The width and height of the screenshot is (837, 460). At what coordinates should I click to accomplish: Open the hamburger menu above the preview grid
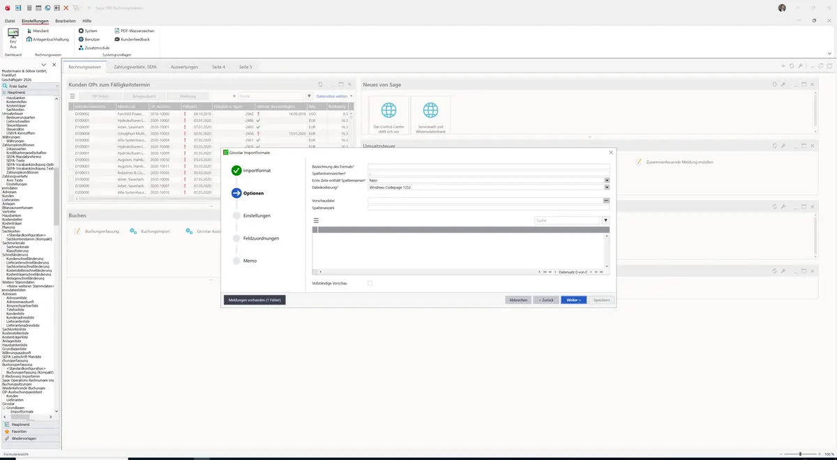pyautogui.click(x=316, y=220)
